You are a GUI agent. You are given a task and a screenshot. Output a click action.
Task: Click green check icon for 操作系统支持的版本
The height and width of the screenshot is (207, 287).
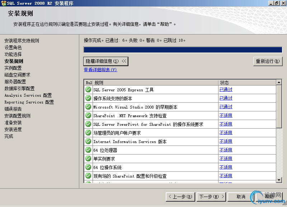88,98
